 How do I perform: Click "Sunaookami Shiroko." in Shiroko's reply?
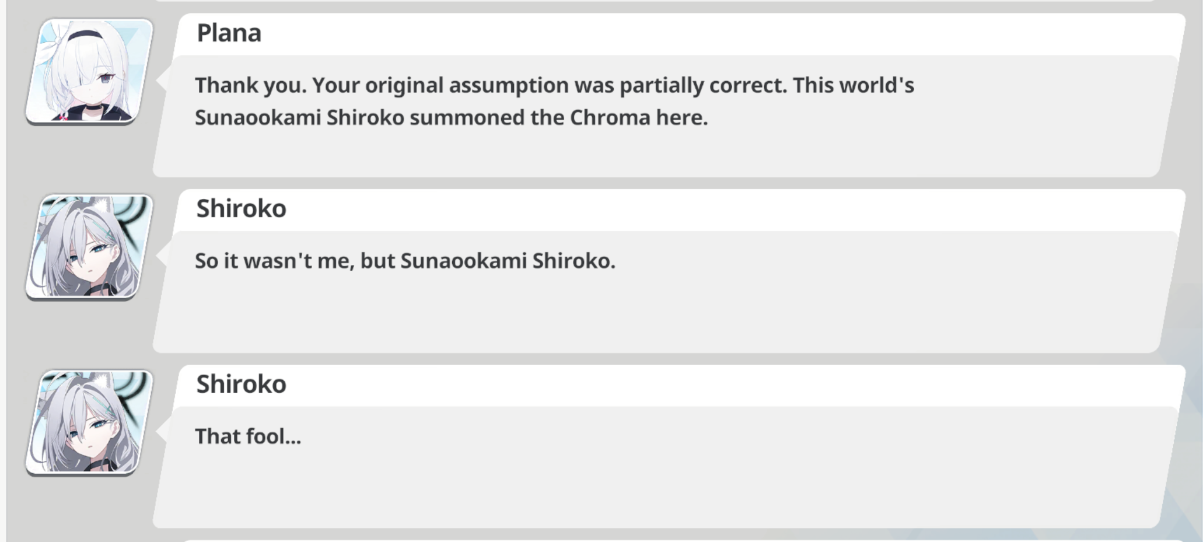click(x=508, y=261)
